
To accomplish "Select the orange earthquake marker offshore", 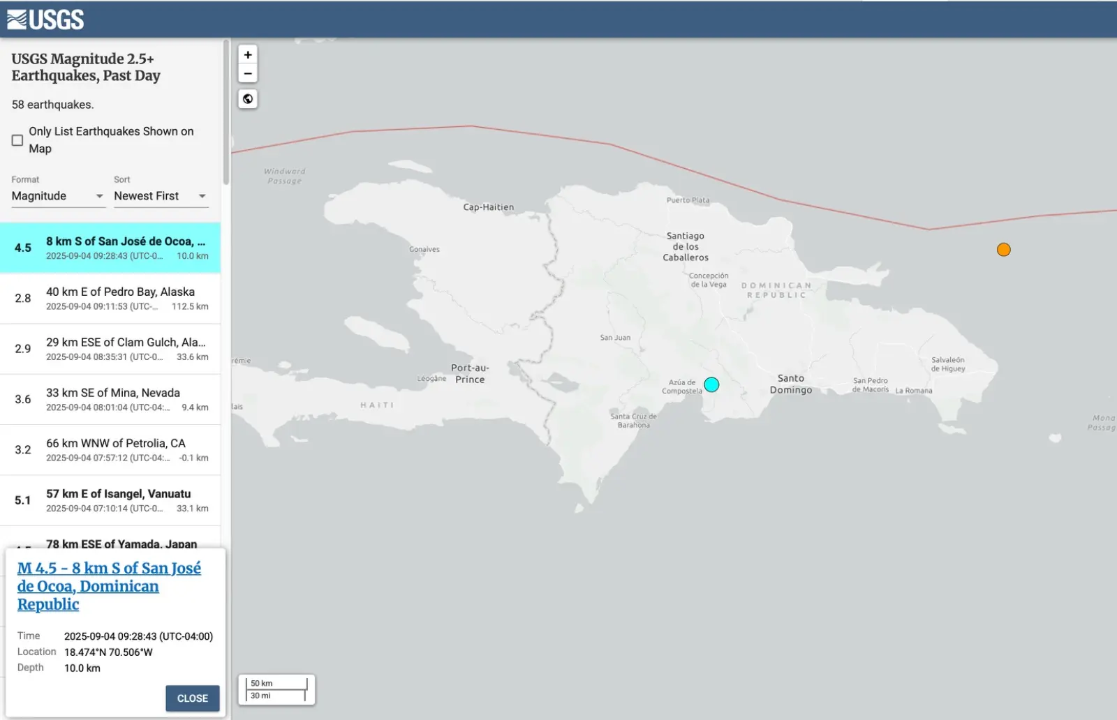I will click(1003, 250).
